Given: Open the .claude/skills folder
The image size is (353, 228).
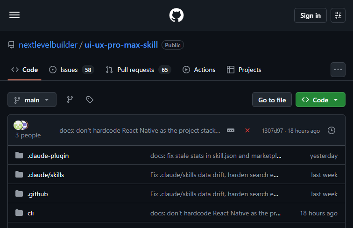Looking at the screenshot, I should tap(46, 175).
